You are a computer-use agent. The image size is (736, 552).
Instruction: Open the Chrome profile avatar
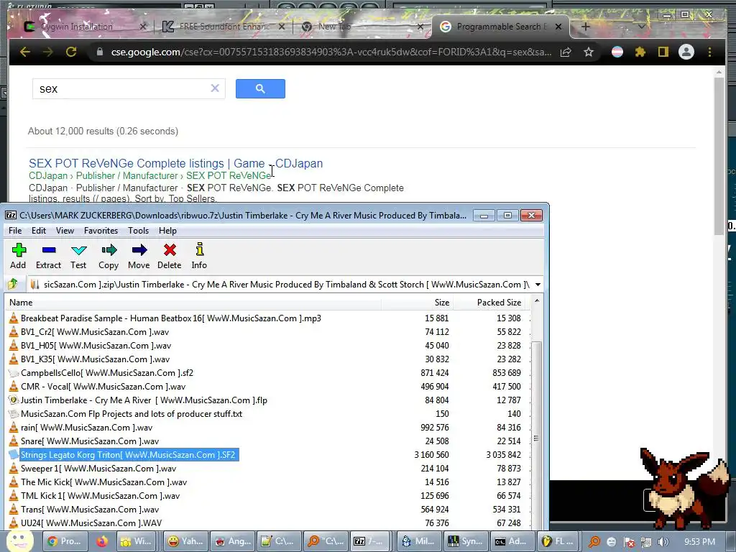click(x=686, y=52)
